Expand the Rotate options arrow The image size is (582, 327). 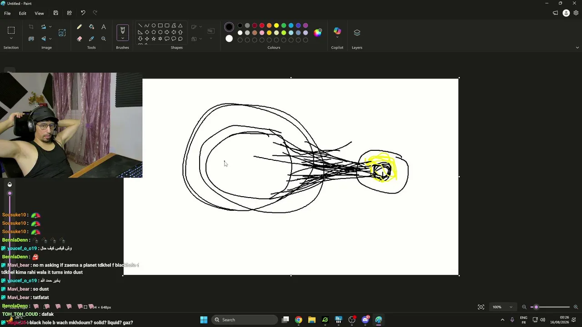[x=50, y=27]
